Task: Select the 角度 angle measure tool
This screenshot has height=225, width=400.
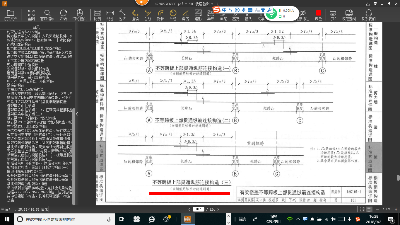Action: [185, 15]
